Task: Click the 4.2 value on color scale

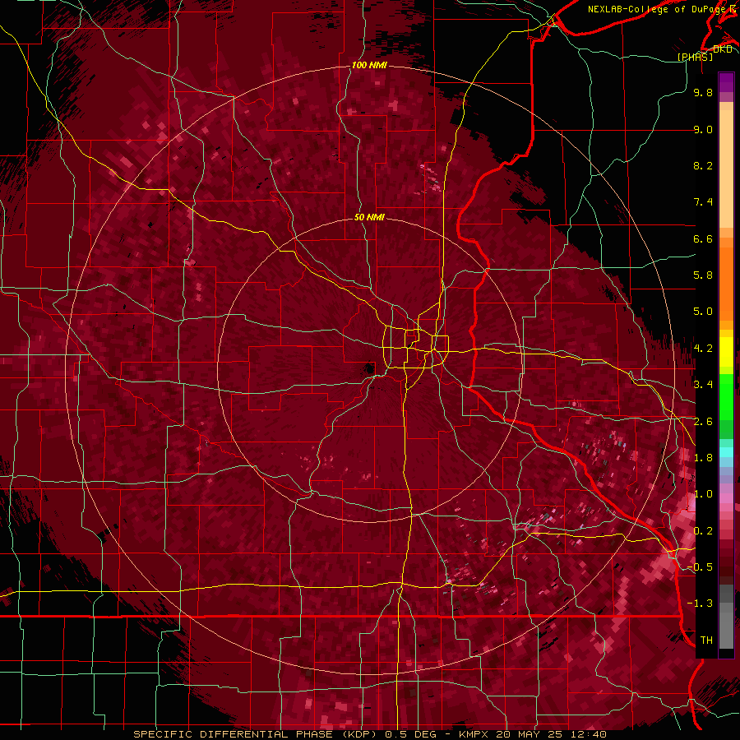Action: (703, 349)
